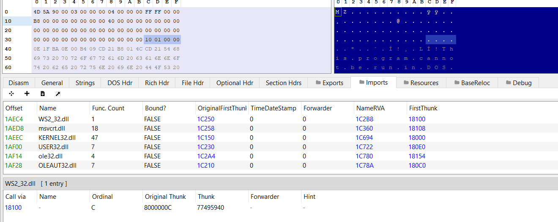Click the magic wand icon in Imports toolbar
This screenshot has width=558, height=222.
coord(58,94)
